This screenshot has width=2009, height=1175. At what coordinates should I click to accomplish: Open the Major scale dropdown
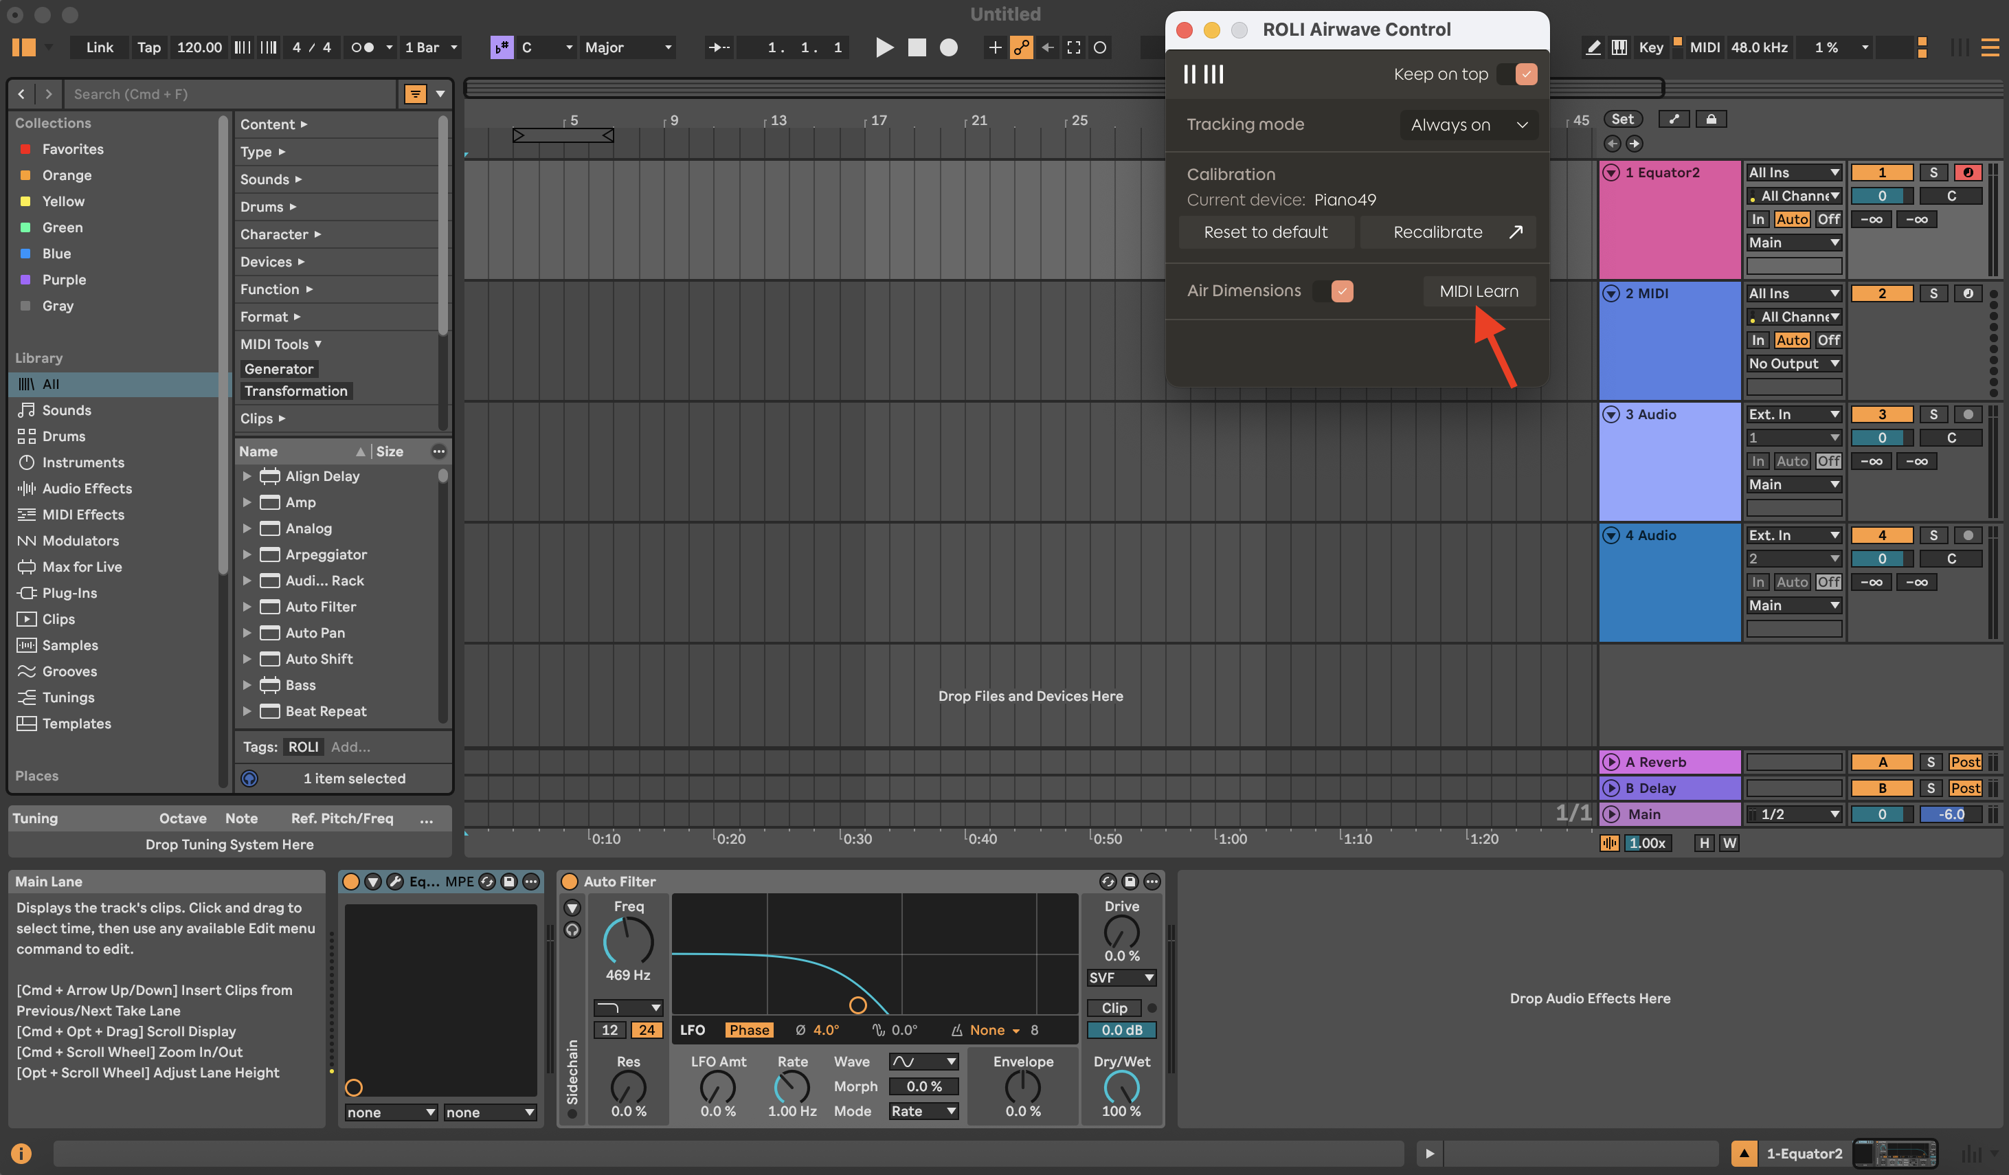click(x=627, y=47)
